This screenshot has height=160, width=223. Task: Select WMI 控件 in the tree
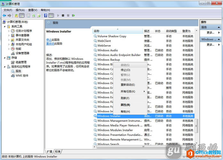[22, 75]
